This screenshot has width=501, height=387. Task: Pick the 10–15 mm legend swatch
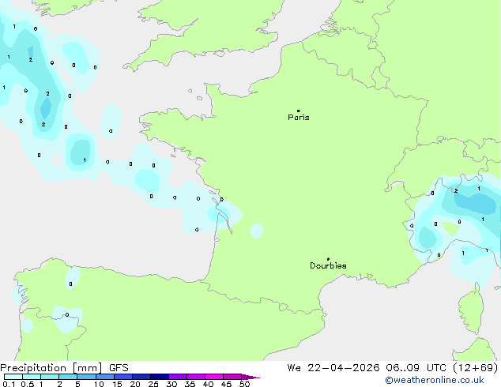coord(104,377)
